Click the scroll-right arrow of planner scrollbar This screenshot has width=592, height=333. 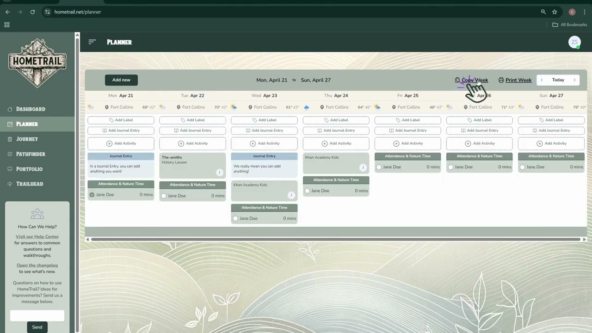(x=584, y=239)
